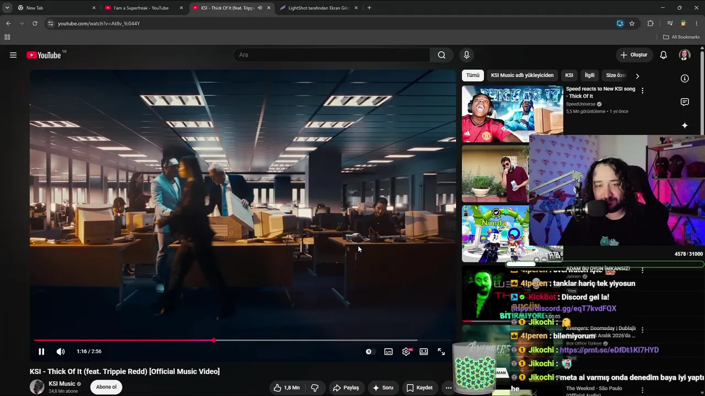
Task: Select the KSI filter chip
Action: pyautogui.click(x=569, y=75)
